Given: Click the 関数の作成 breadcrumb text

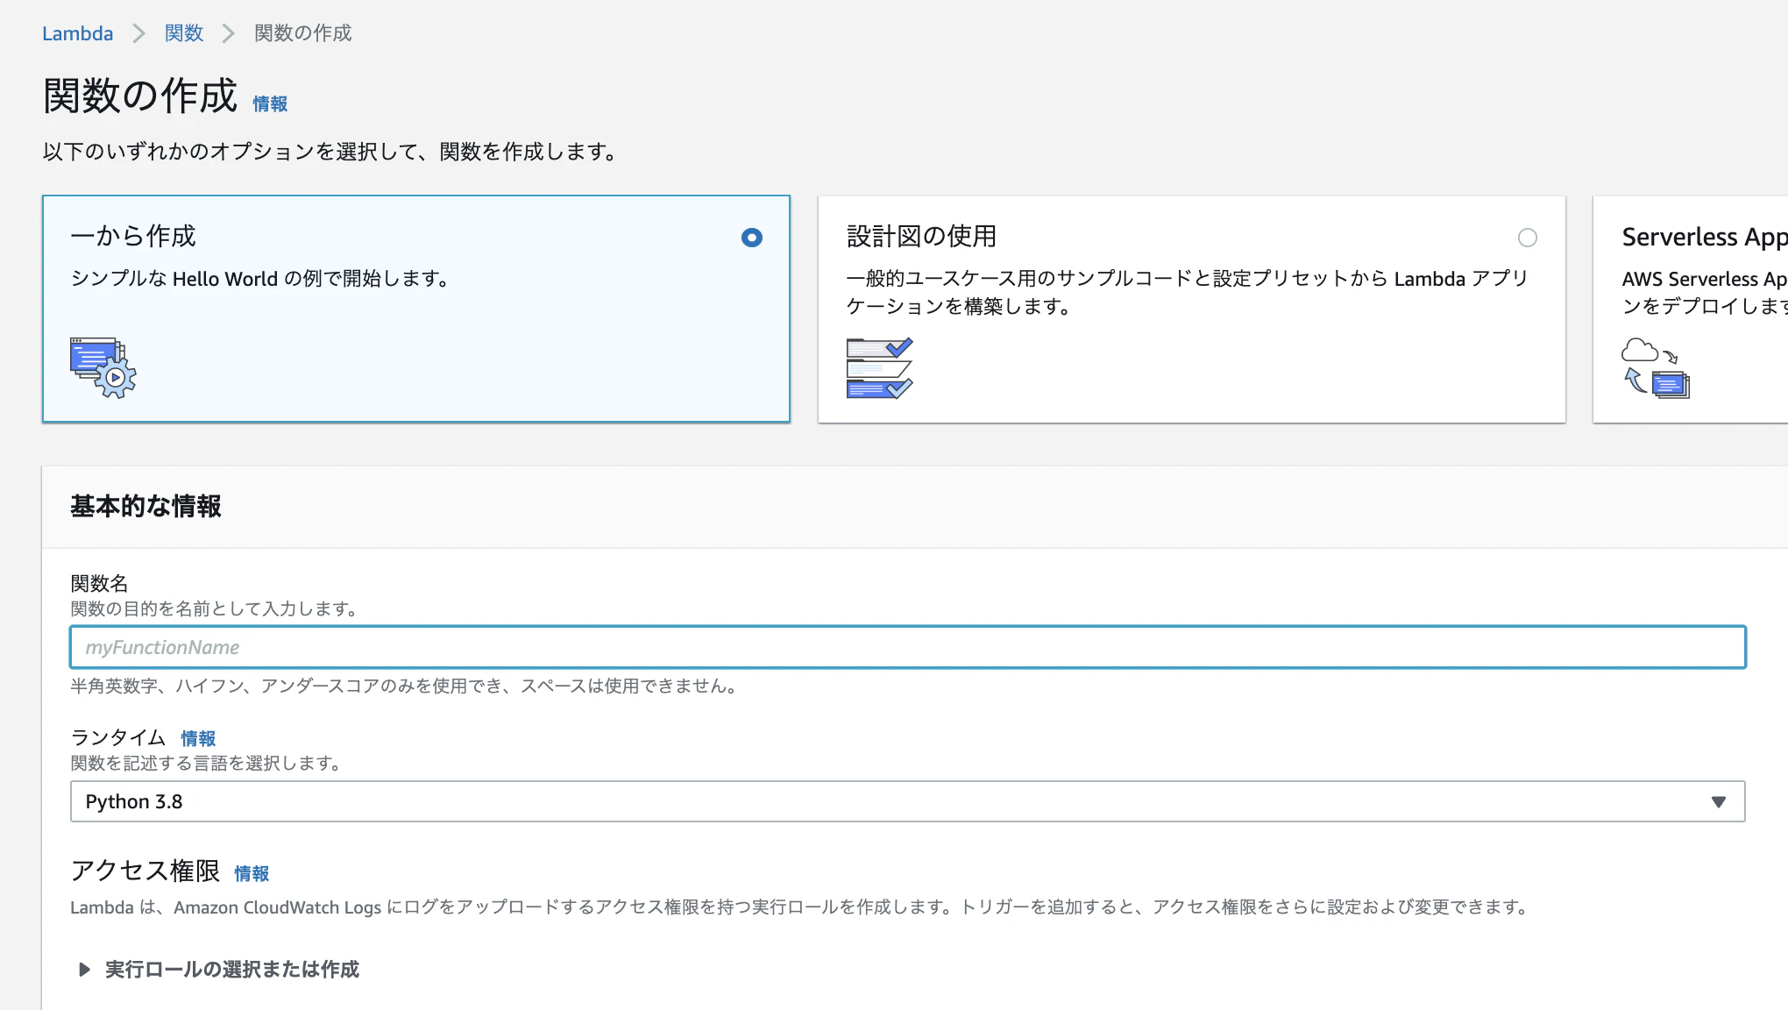Looking at the screenshot, I should [x=302, y=33].
